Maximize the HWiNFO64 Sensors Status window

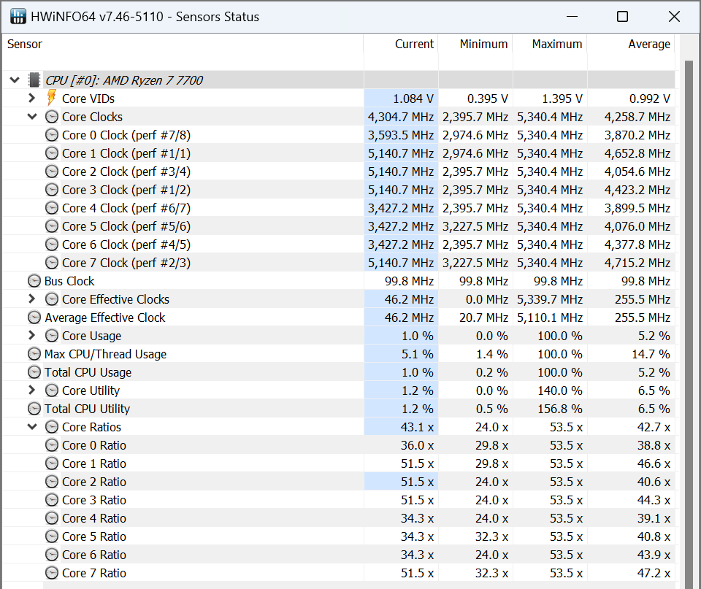[x=622, y=17]
